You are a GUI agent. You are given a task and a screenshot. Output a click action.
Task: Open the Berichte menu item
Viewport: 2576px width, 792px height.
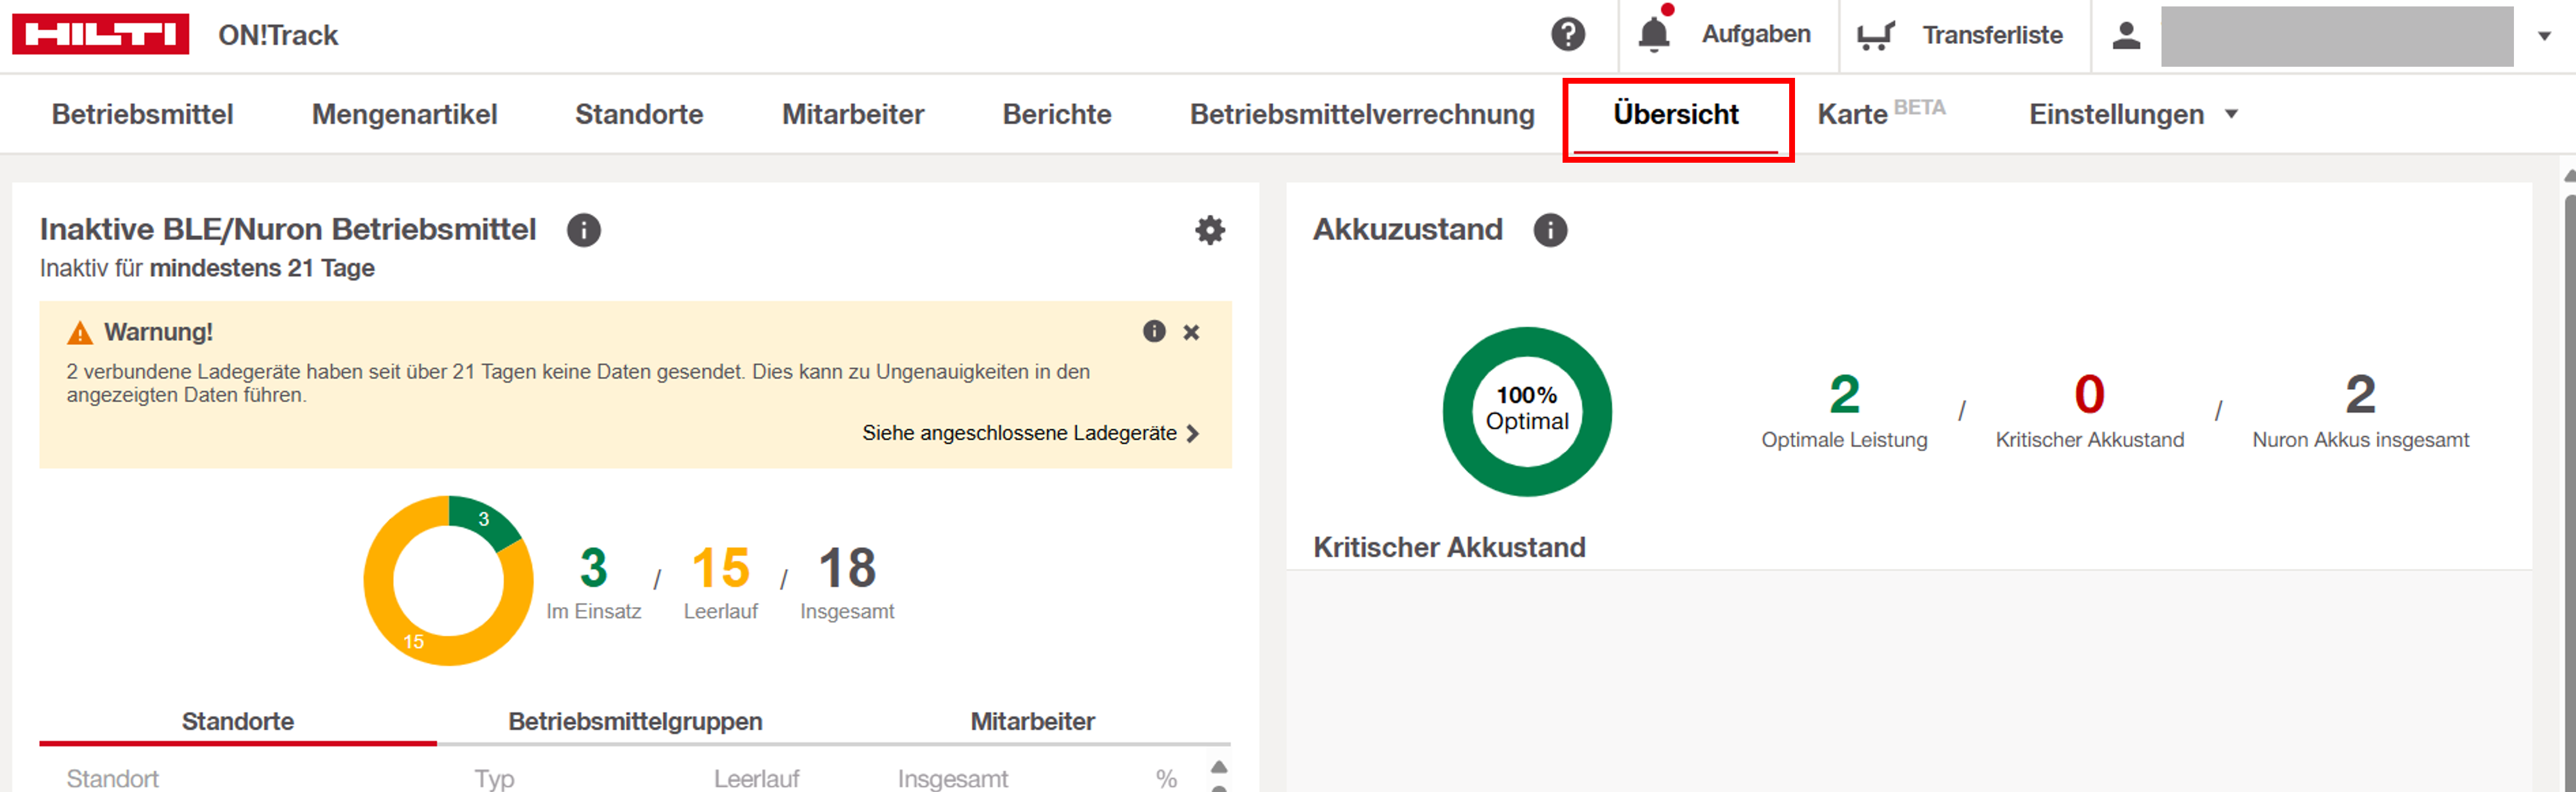tap(1056, 115)
